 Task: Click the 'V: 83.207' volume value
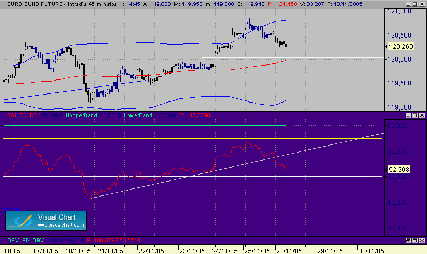point(312,4)
